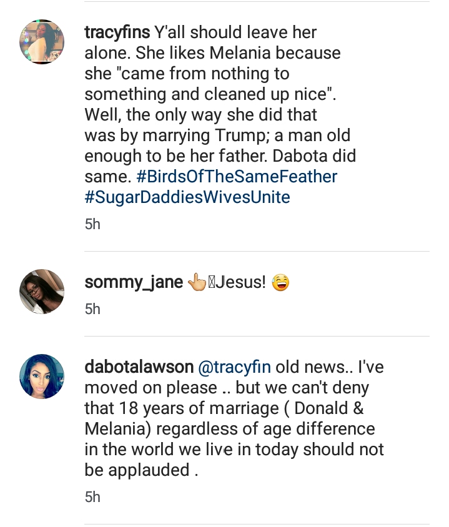449x527 pixels.
Task: Click the 5h timestamp under sommy_jane comment
Action: coord(92,308)
